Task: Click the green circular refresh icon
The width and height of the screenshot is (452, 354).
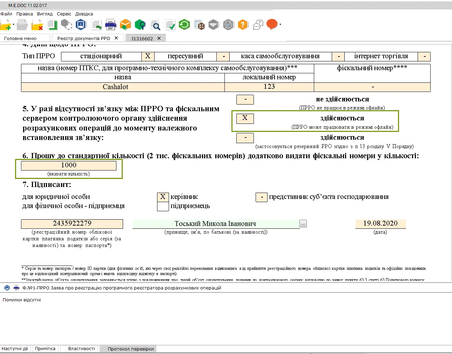Action: coord(184,25)
